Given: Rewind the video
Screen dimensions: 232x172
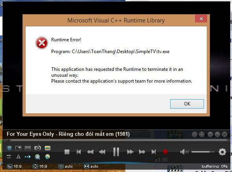Looking at the screenshot, I should point(102,152).
